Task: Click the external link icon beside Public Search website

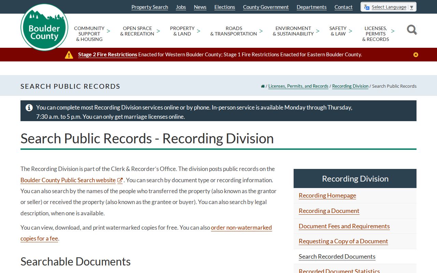Action: pyautogui.click(x=120, y=180)
